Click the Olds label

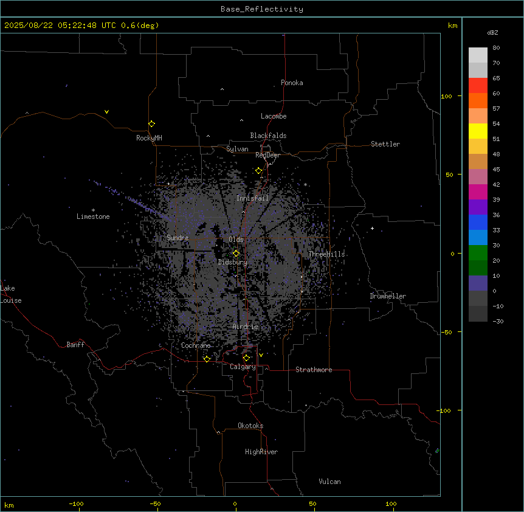click(x=236, y=240)
